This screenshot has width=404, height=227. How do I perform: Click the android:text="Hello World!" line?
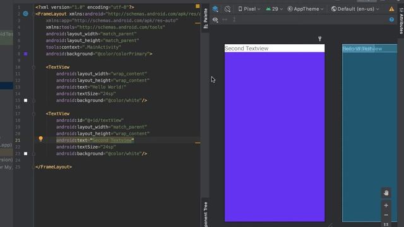[91, 87]
